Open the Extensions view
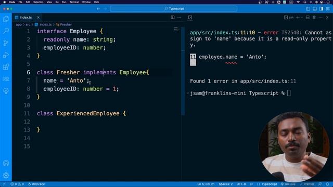This screenshot has width=333, height=187. (x=6, y=67)
